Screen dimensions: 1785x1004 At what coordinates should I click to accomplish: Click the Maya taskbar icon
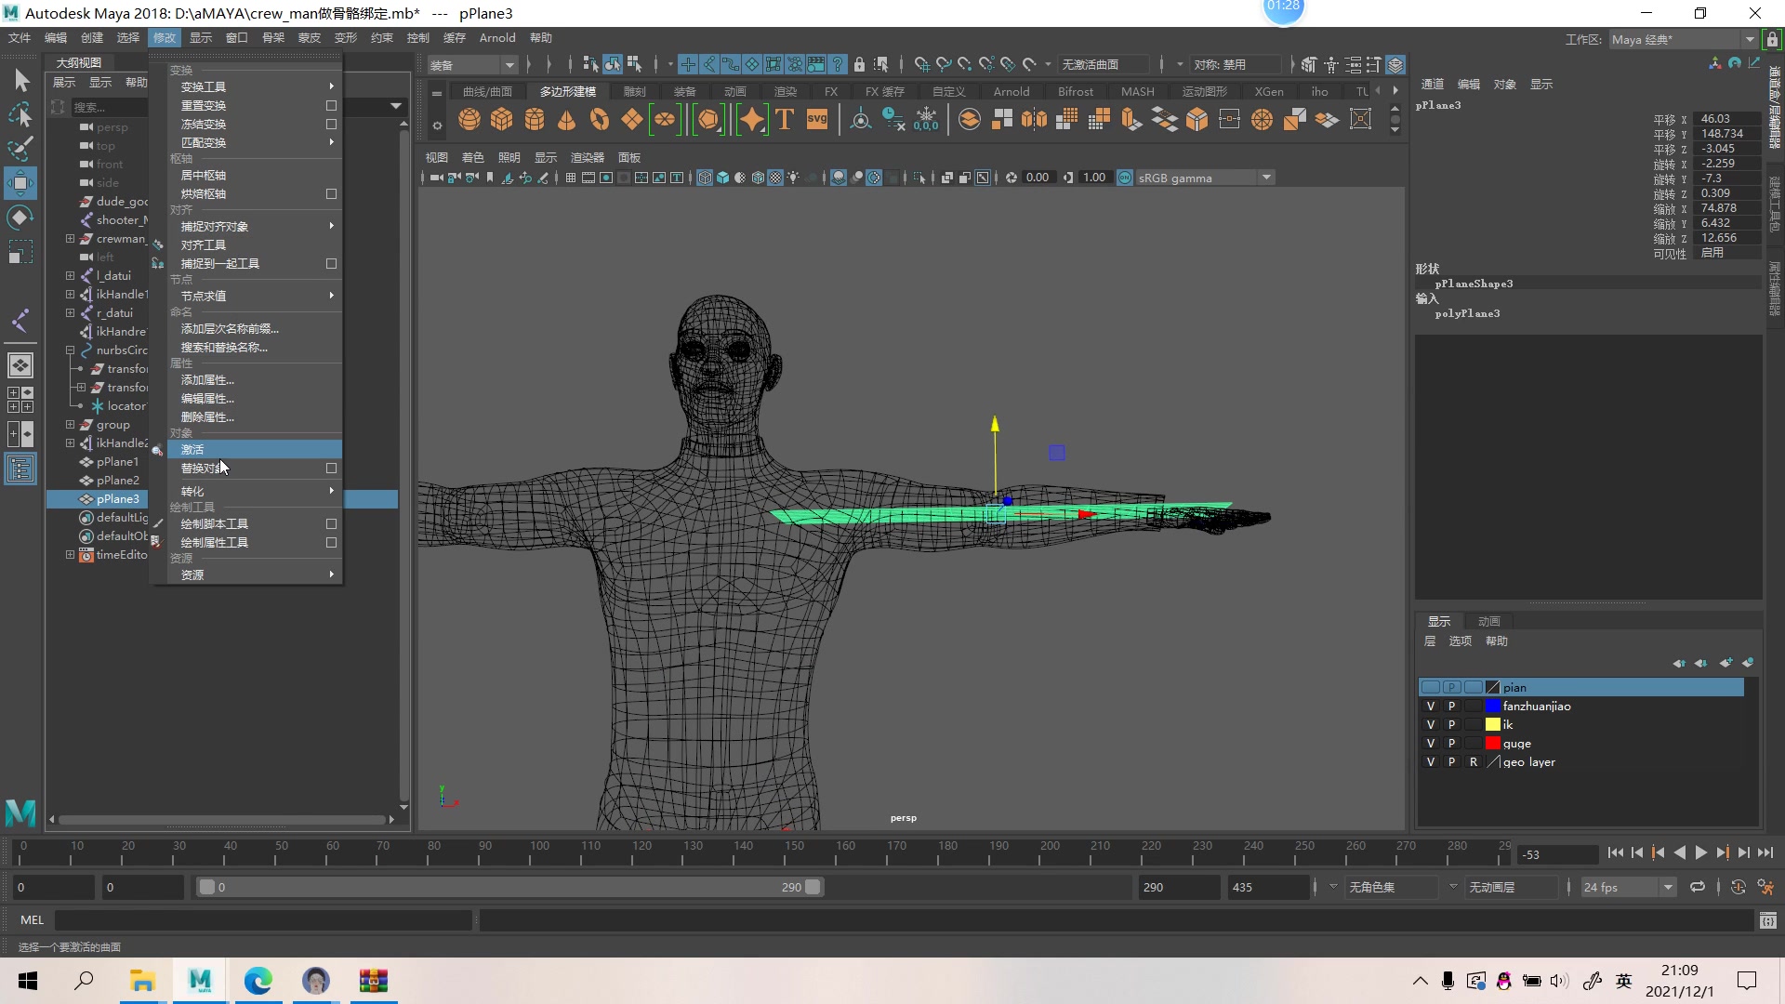(x=200, y=981)
